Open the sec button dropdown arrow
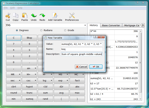Viewport: 149px width, 108px height. click(19, 80)
